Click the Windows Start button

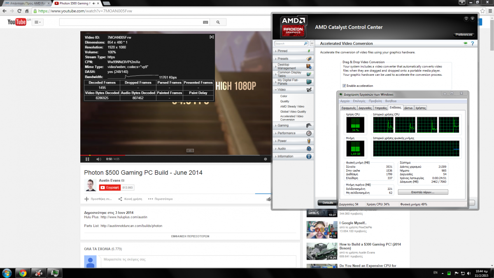point(7,273)
